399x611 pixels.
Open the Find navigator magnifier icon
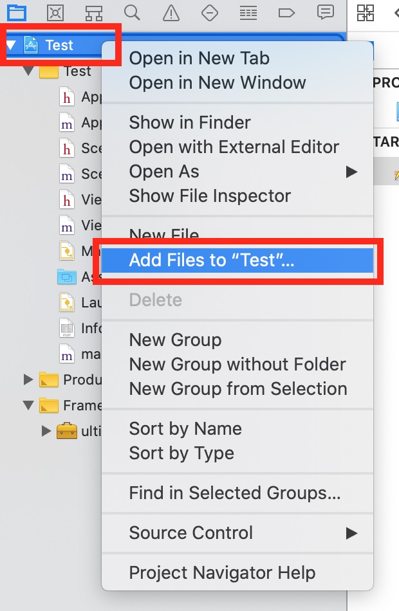pos(132,12)
